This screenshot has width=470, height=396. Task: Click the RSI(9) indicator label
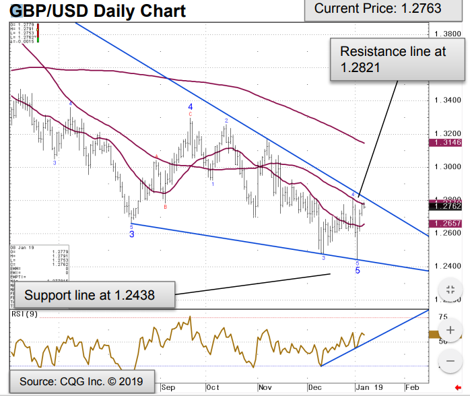pyautogui.click(x=25, y=315)
